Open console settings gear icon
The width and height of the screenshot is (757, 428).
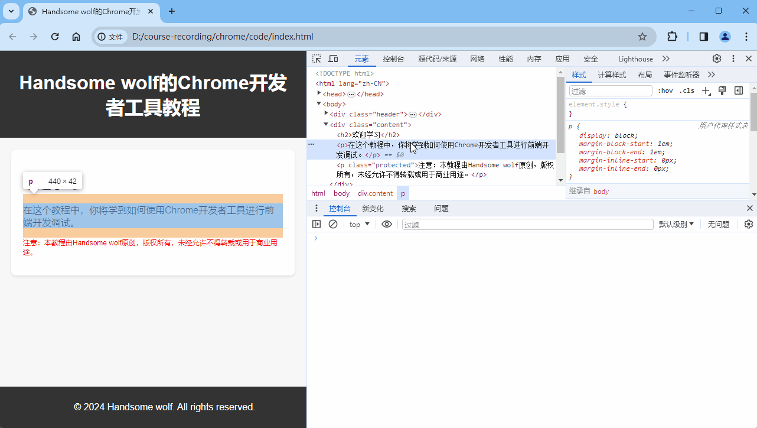[749, 224]
